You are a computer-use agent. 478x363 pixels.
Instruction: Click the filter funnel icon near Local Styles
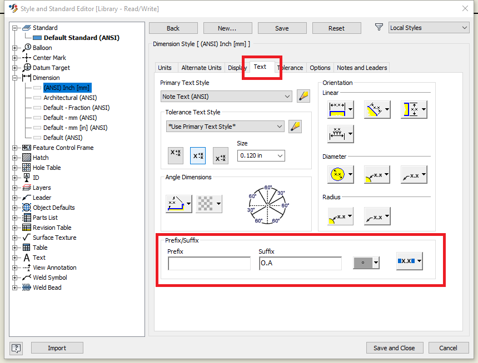tap(379, 27)
